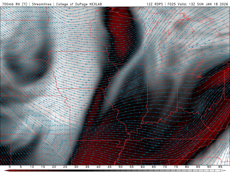Viewport: 230px width, 172px height.
Task: Click the colorbar label "10"
Action: click(32, 167)
